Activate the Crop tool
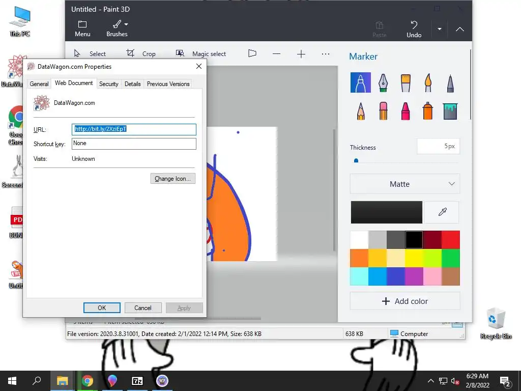This screenshot has width=521, height=391. pyautogui.click(x=141, y=53)
